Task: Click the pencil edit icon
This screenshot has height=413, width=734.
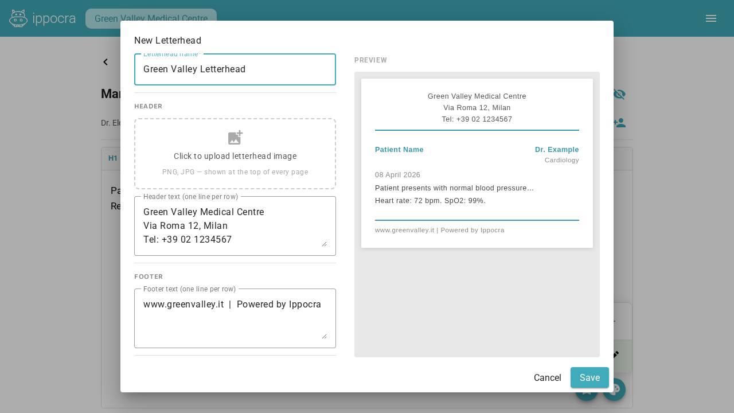Action: pos(616,354)
